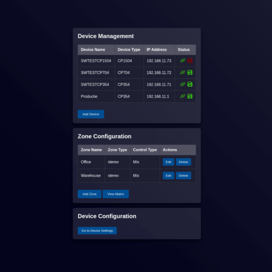Screen dimensions: 272x272
Task: Click the green save icon for SWTESTCP354
Action: tap(190, 84)
